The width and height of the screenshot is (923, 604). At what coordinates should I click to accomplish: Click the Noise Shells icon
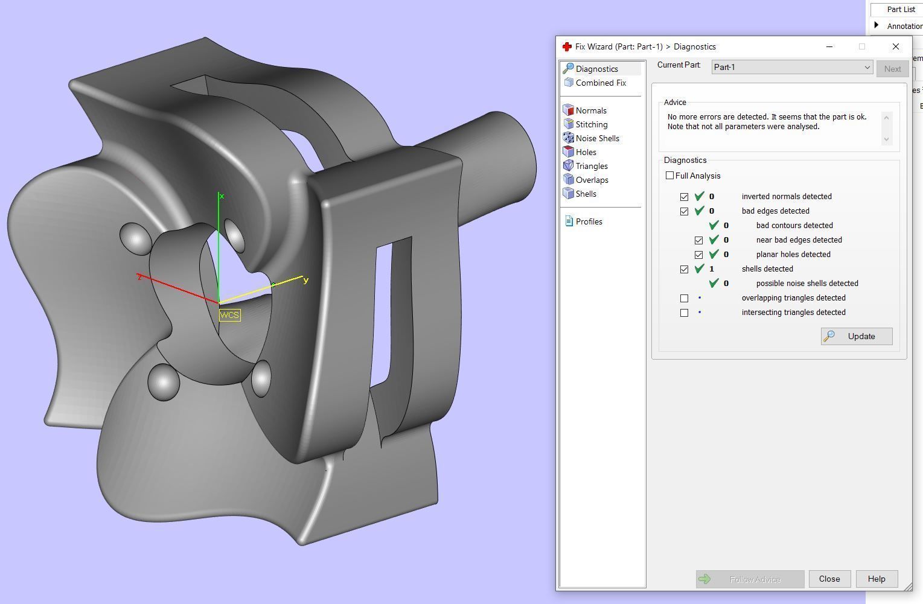(568, 138)
